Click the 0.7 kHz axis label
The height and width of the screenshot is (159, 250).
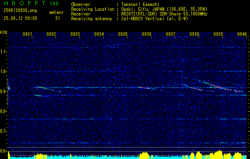coord(3,132)
